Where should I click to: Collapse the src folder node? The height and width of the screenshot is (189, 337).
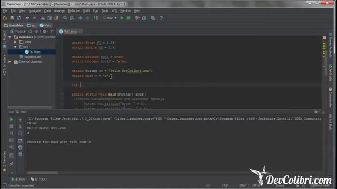(15, 47)
